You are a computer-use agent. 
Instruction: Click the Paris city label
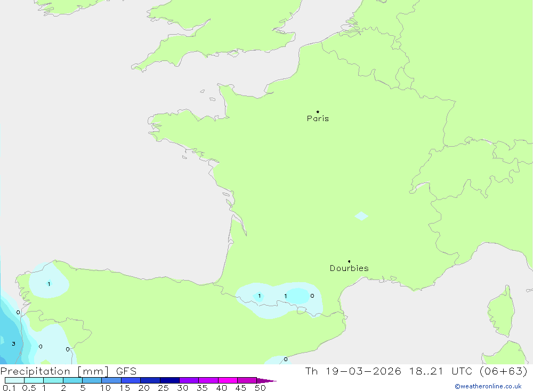[318, 118]
